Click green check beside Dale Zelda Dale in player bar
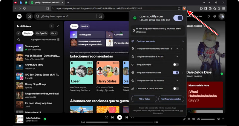The width and height of the screenshot is (239, 126). tap(45, 119)
